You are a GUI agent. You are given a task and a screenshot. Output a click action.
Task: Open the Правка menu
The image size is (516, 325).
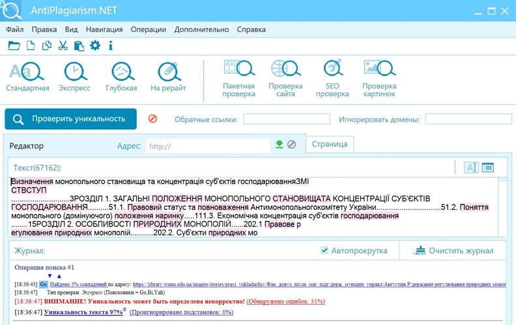click(44, 29)
